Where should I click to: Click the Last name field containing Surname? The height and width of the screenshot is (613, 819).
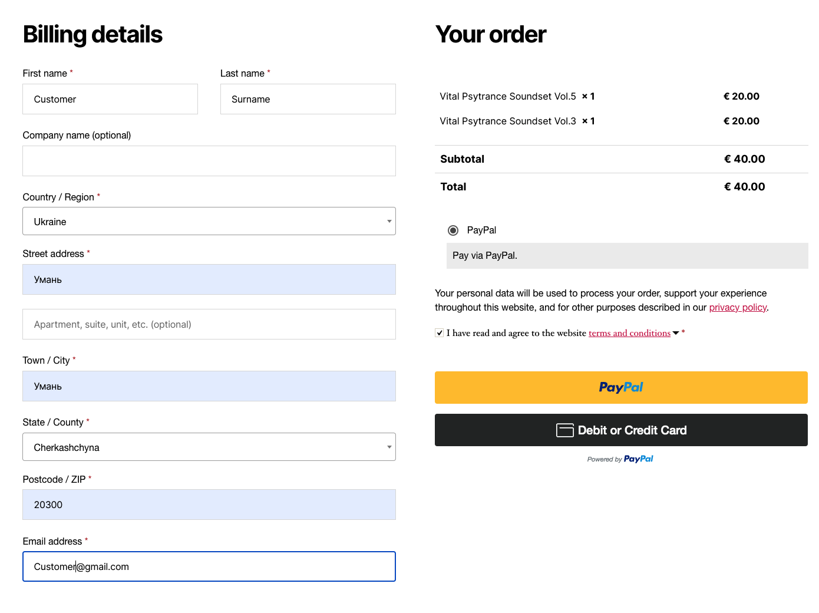pos(308,99)
